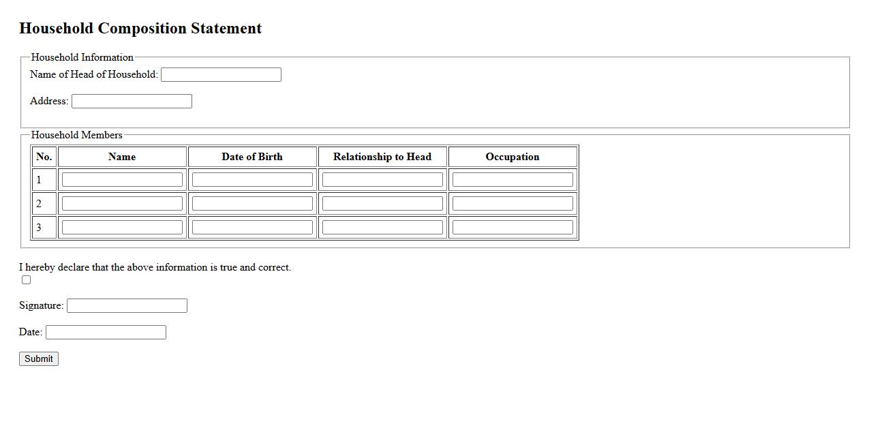Click the Name of Head of Household field
The width and height of the screenshot is (871, 443).
click(221, 75)
